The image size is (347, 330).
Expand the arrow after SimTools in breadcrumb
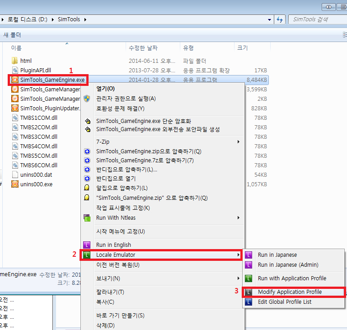point(85,19)
